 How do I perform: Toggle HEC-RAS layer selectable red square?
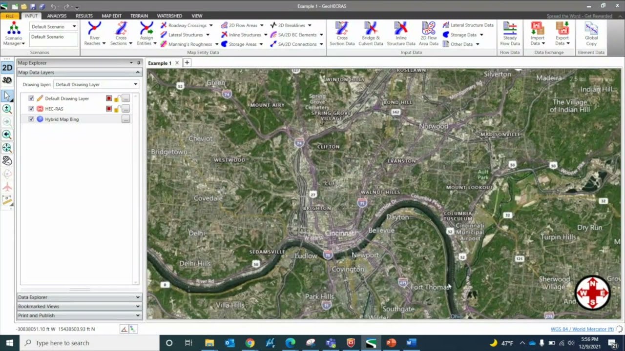[x=109, y=109]
